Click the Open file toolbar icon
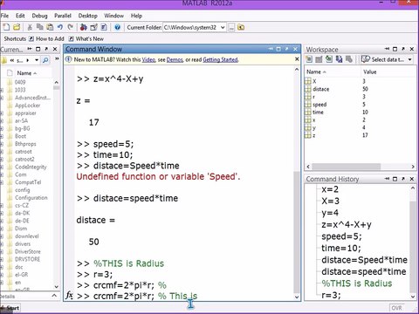 point(17,27)
